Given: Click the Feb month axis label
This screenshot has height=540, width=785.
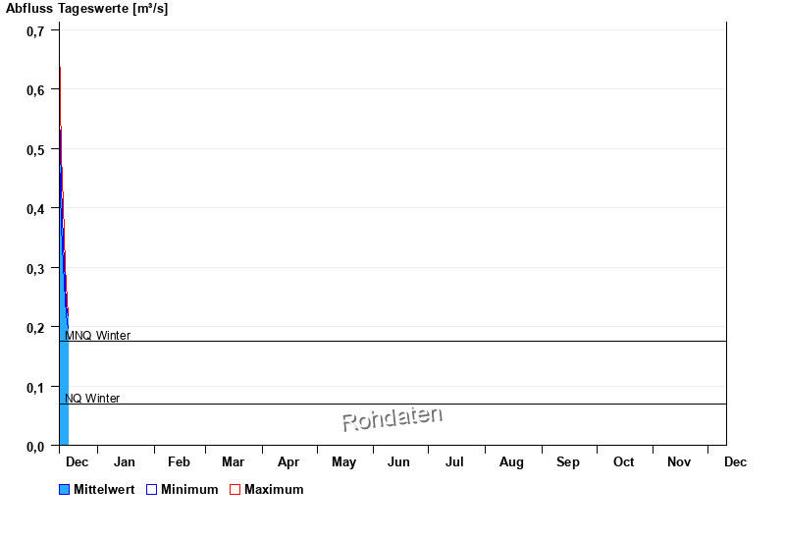Looking at the screenshot, I should [x=179, y=462].
